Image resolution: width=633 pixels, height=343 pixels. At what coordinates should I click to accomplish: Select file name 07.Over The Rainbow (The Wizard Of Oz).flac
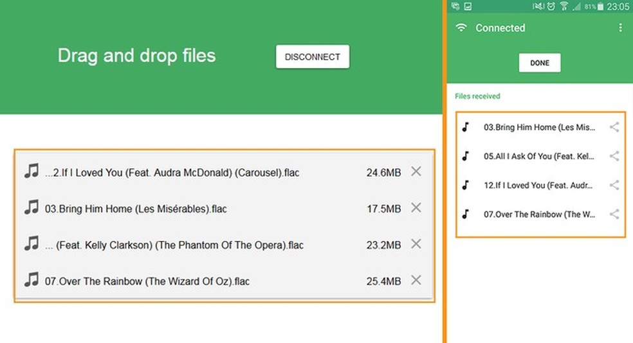click(147, 281)
